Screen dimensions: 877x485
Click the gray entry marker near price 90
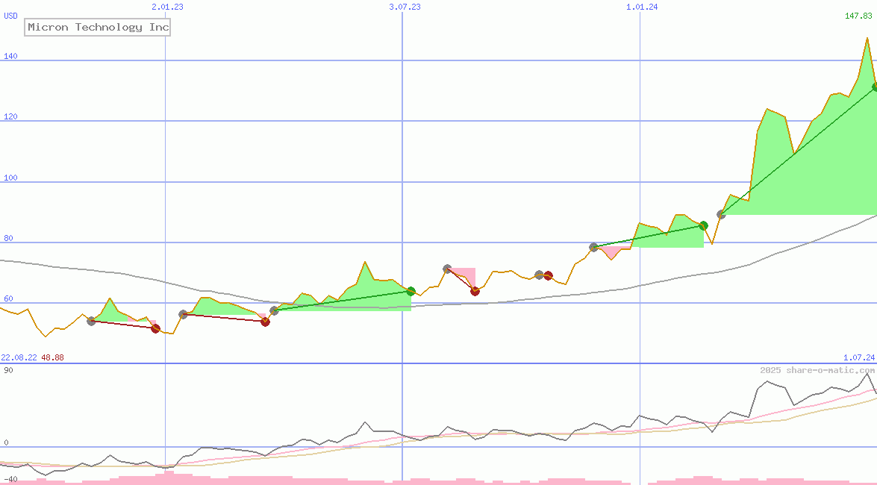pyautogui.click(x=722, y=214)
